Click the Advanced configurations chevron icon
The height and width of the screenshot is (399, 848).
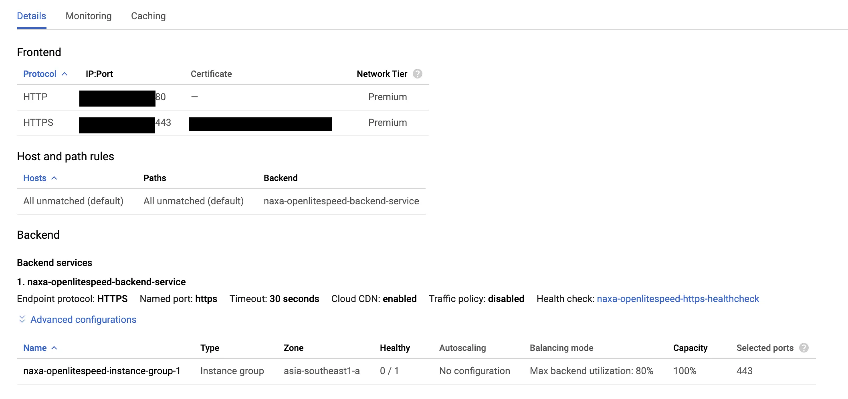22,319
